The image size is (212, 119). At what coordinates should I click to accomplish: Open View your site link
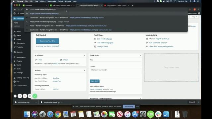102,47
